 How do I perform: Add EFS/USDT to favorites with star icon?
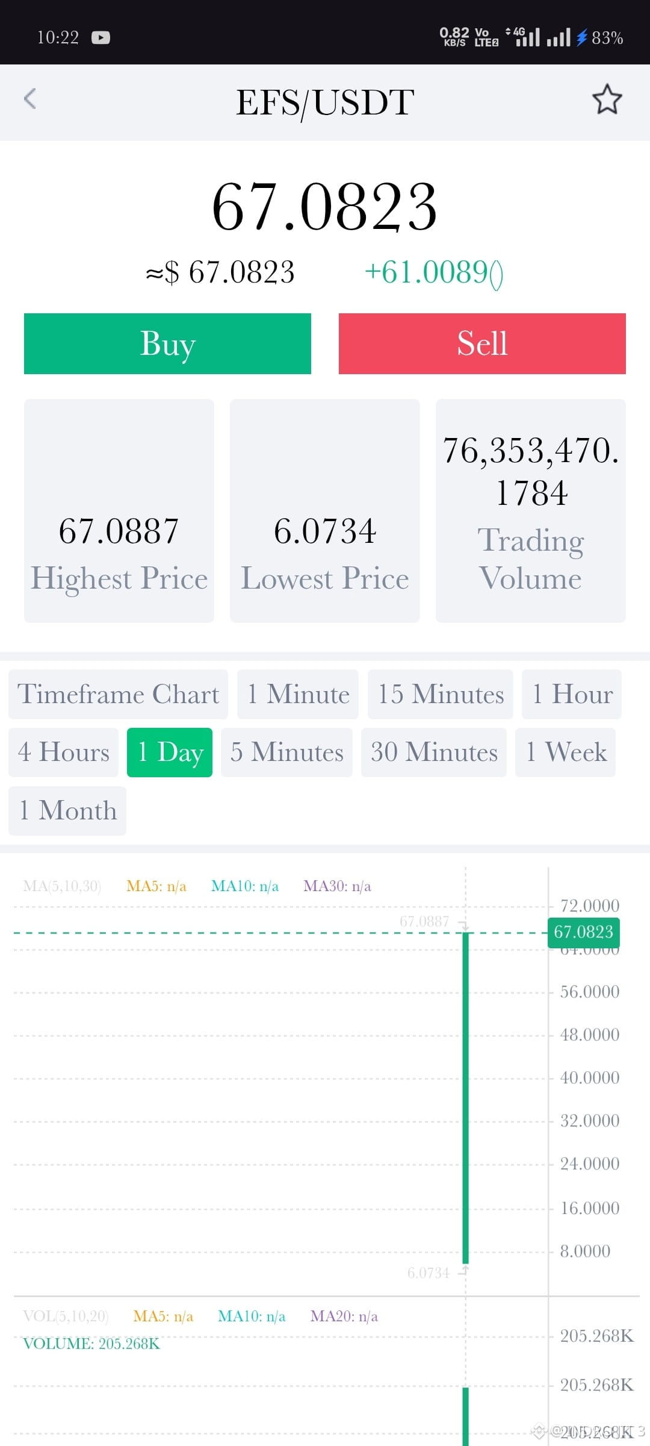coord(607,99)
